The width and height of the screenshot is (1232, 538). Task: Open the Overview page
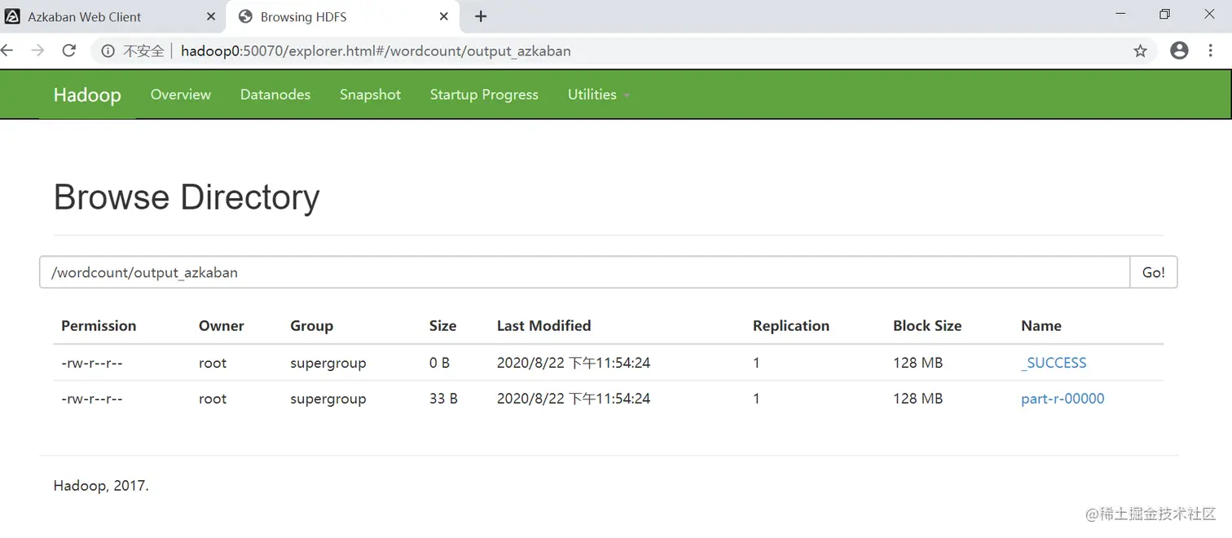[181, 95]
